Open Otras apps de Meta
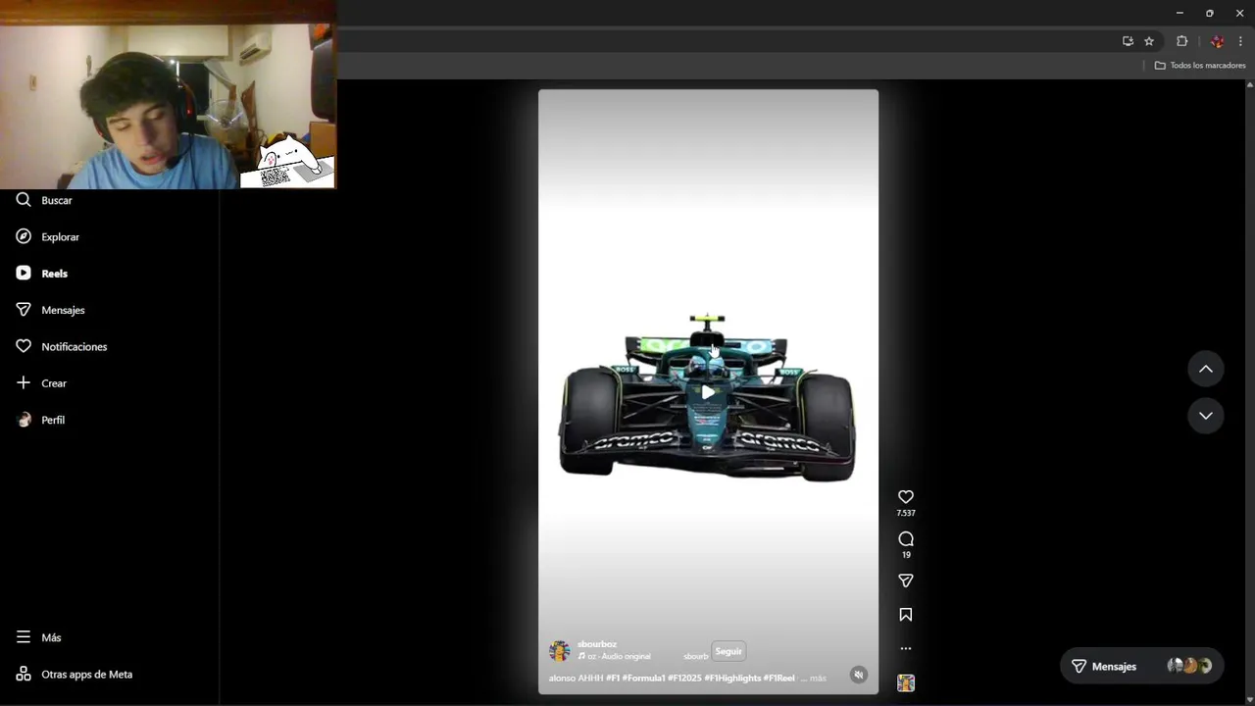The width and height of the screenshot is (1255, 706). point(75,675)
